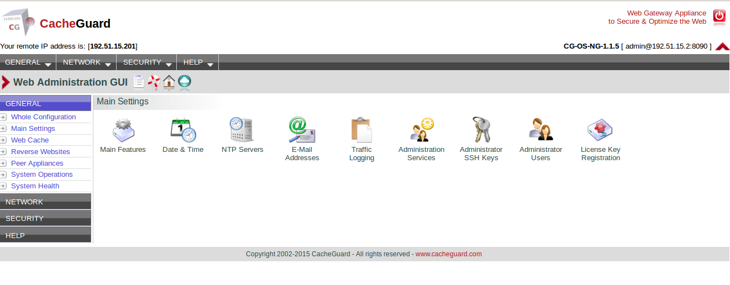Click the document list icon beside the title
This screenshot has width=730, height=285.
point(139,82)
